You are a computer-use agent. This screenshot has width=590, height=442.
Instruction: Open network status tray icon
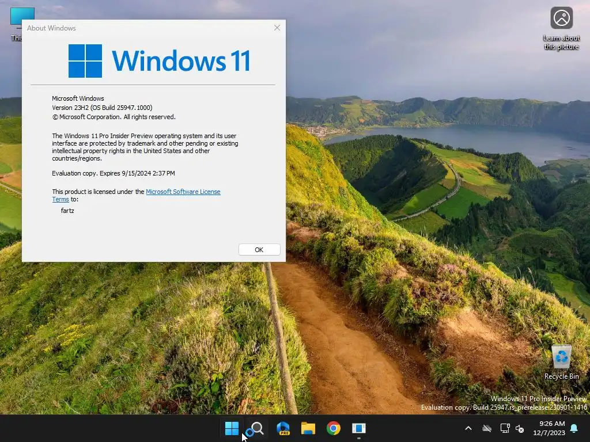coord(505,428)
